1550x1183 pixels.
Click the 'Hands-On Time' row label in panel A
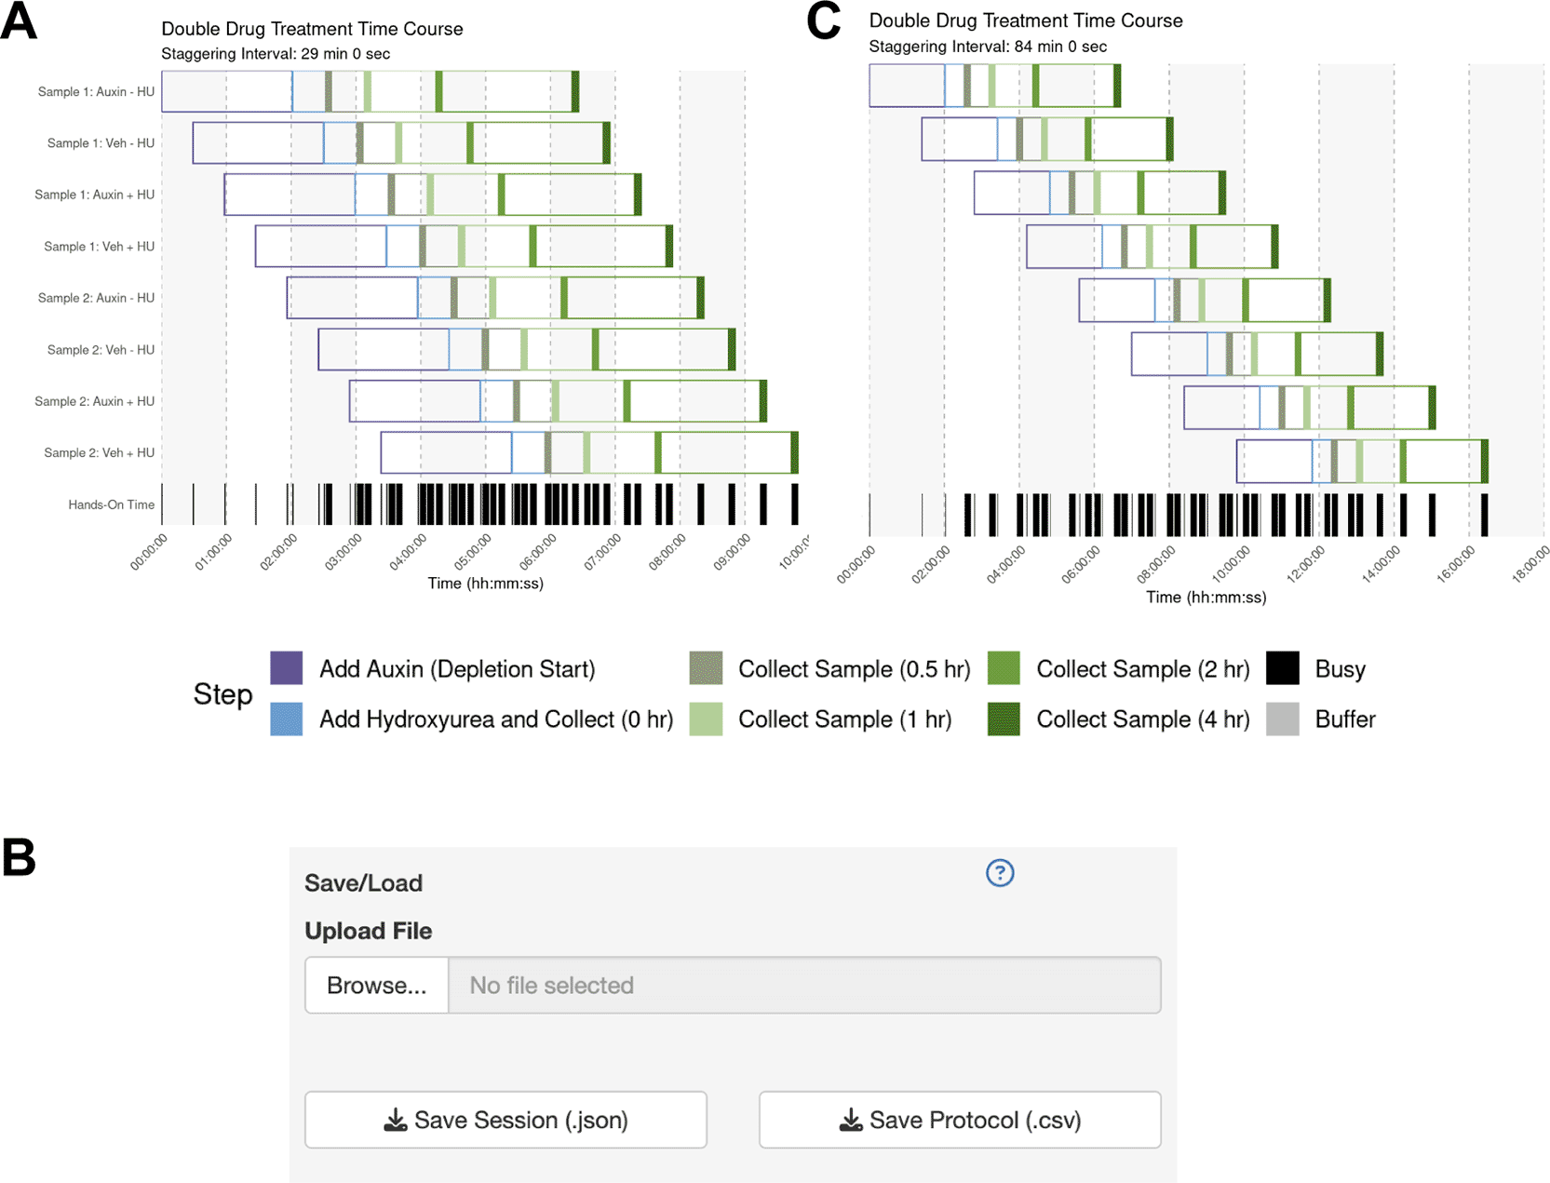click(111, 505)
